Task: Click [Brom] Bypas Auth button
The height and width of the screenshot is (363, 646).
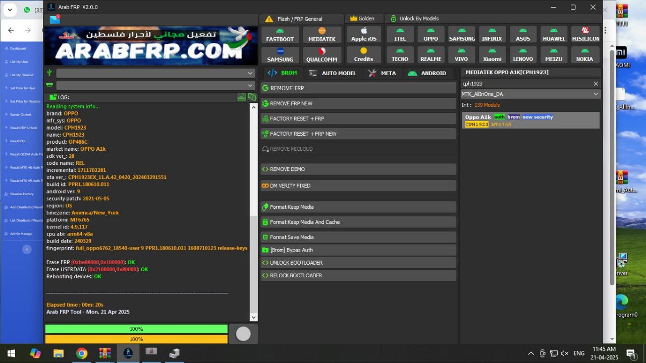Action: click(x=358, y=250)
